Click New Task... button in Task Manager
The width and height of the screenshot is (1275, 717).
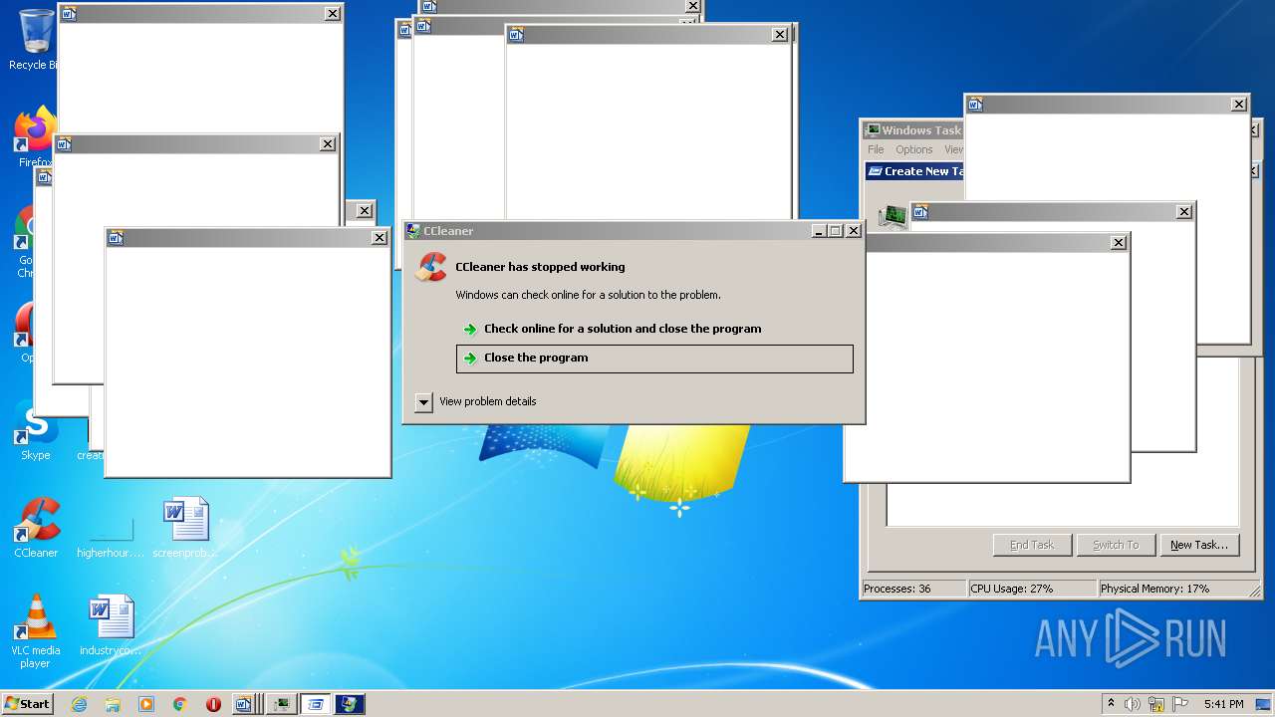(x=1199, y=545)
